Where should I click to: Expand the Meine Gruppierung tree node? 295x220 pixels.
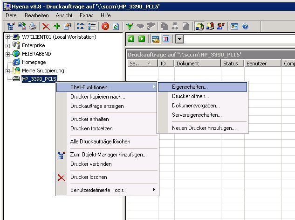pyautogui.click(x=8, y=71)
